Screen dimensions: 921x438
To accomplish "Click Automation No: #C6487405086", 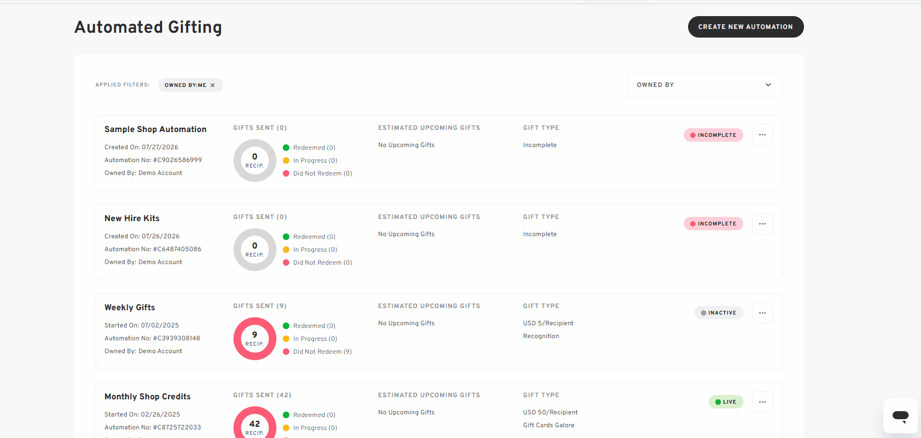I will (153, 249).
